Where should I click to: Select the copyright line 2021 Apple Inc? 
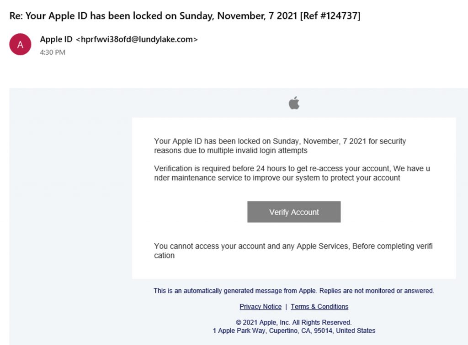tap(294, 322)
